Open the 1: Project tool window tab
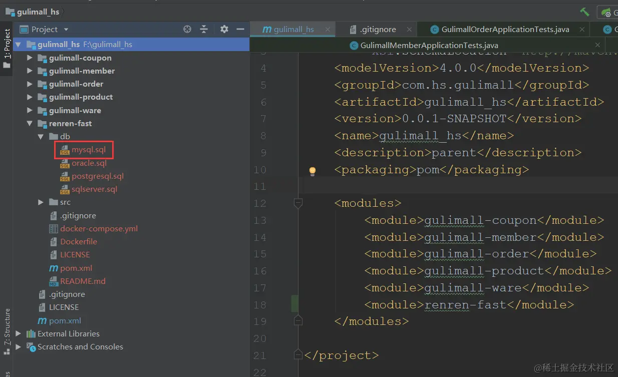This screenshot has width=618, height=377. [7, 49]
